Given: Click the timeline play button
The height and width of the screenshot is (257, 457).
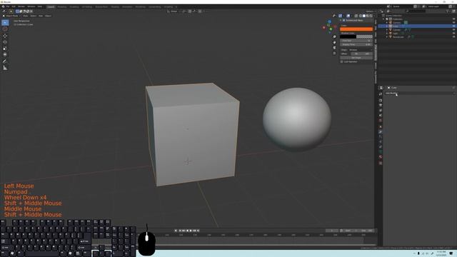Looking at the screenshot, I should [x=191, y=231].
